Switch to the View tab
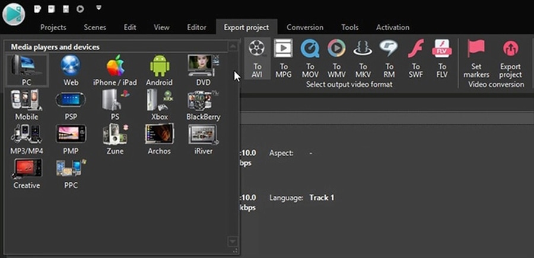This screenshot has height=258, width=534. 161,27
